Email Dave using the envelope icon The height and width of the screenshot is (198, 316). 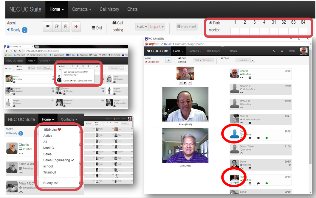point(250,168)
